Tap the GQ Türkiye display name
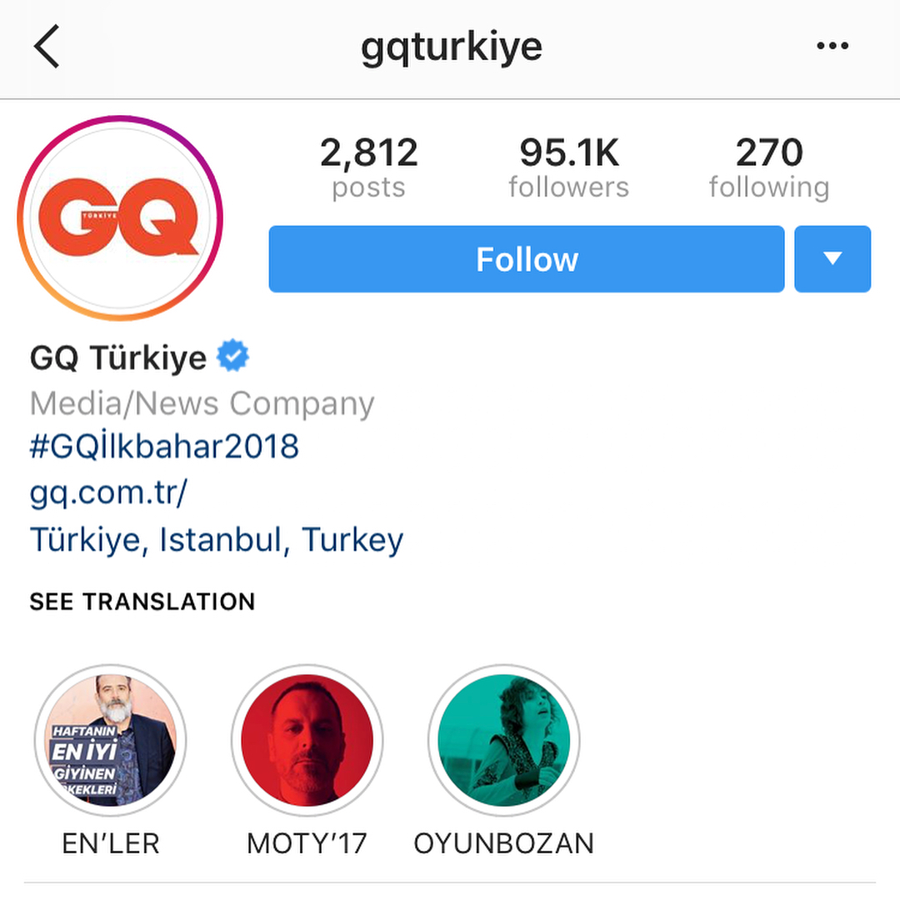900x900 pixels. coord(118,357)
